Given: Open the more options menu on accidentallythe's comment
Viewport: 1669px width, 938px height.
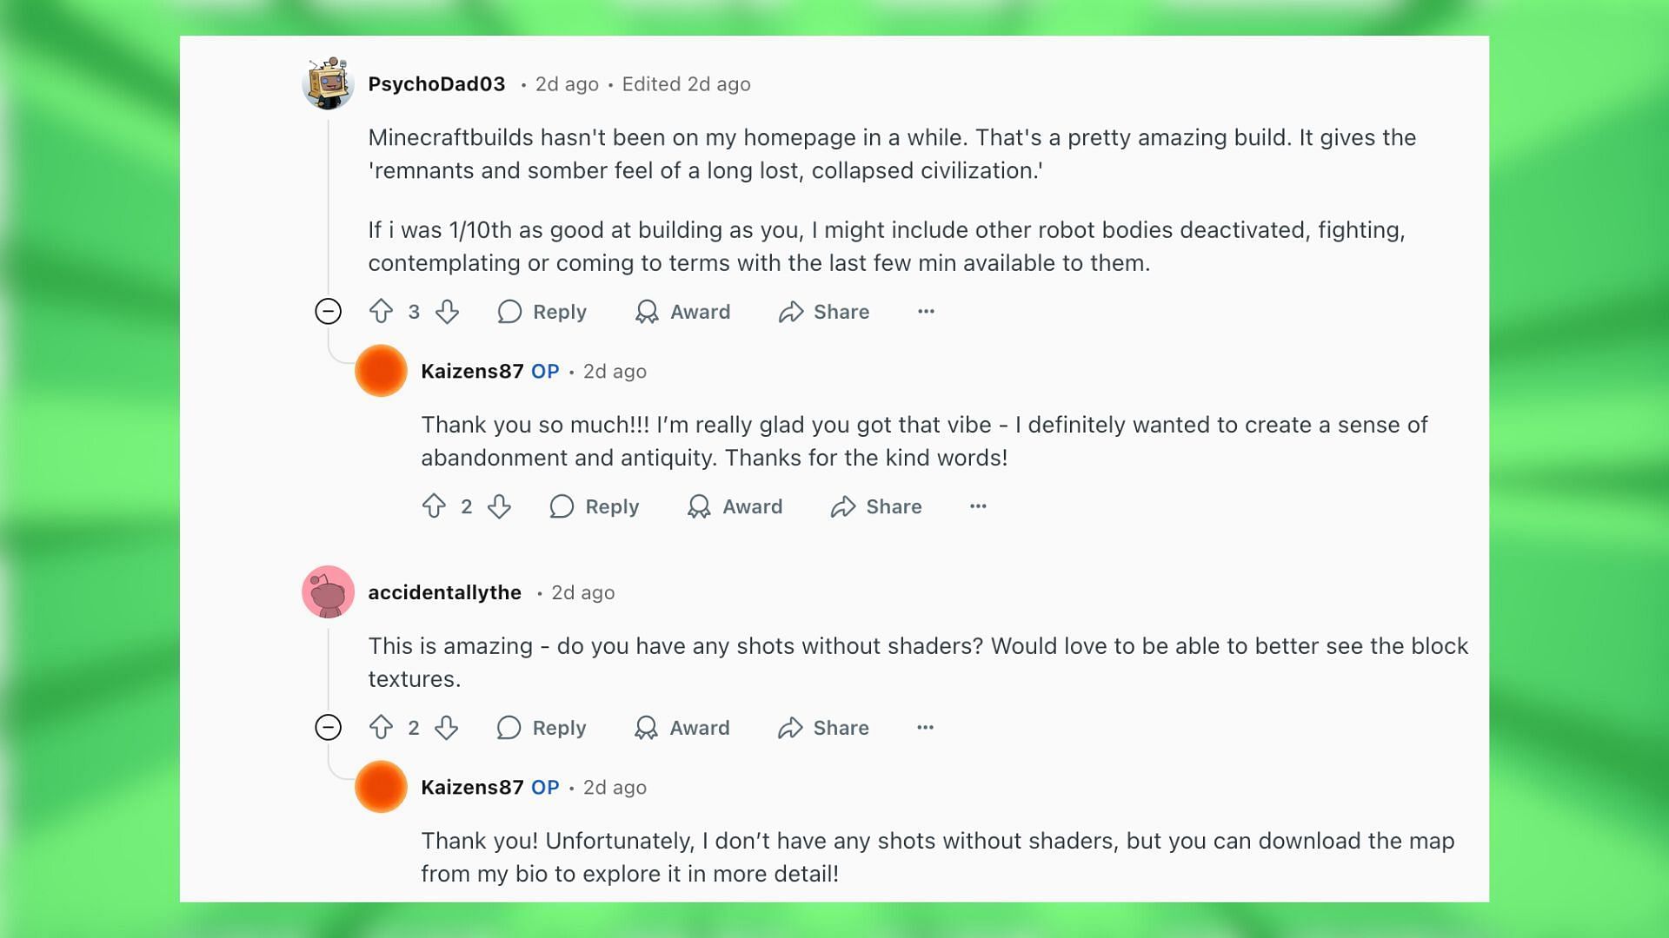Looking at the screenshot, I should 925,727.
